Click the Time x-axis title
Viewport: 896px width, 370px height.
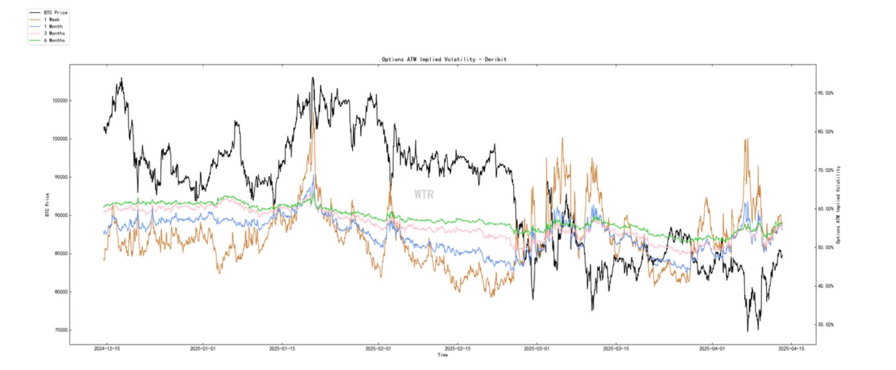(x=443, y=355)
